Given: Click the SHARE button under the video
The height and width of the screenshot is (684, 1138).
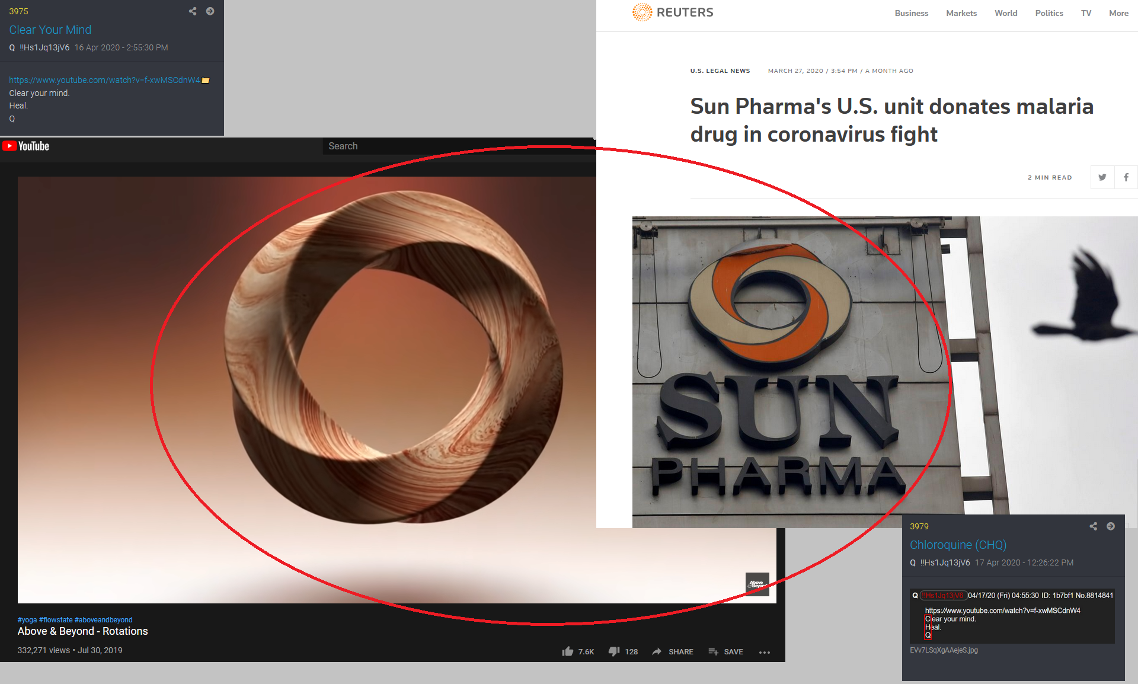Looking at the screenshot, I should coord(673,651).
